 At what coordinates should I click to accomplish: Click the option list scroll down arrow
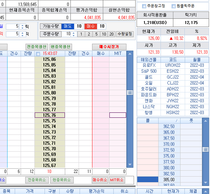(205, 182)
